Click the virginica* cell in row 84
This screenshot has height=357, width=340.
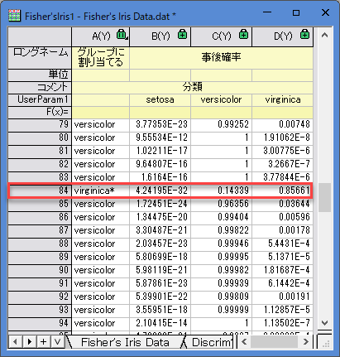pos(100,191)
